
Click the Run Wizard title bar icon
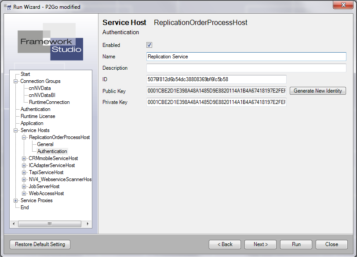point(7,7)
